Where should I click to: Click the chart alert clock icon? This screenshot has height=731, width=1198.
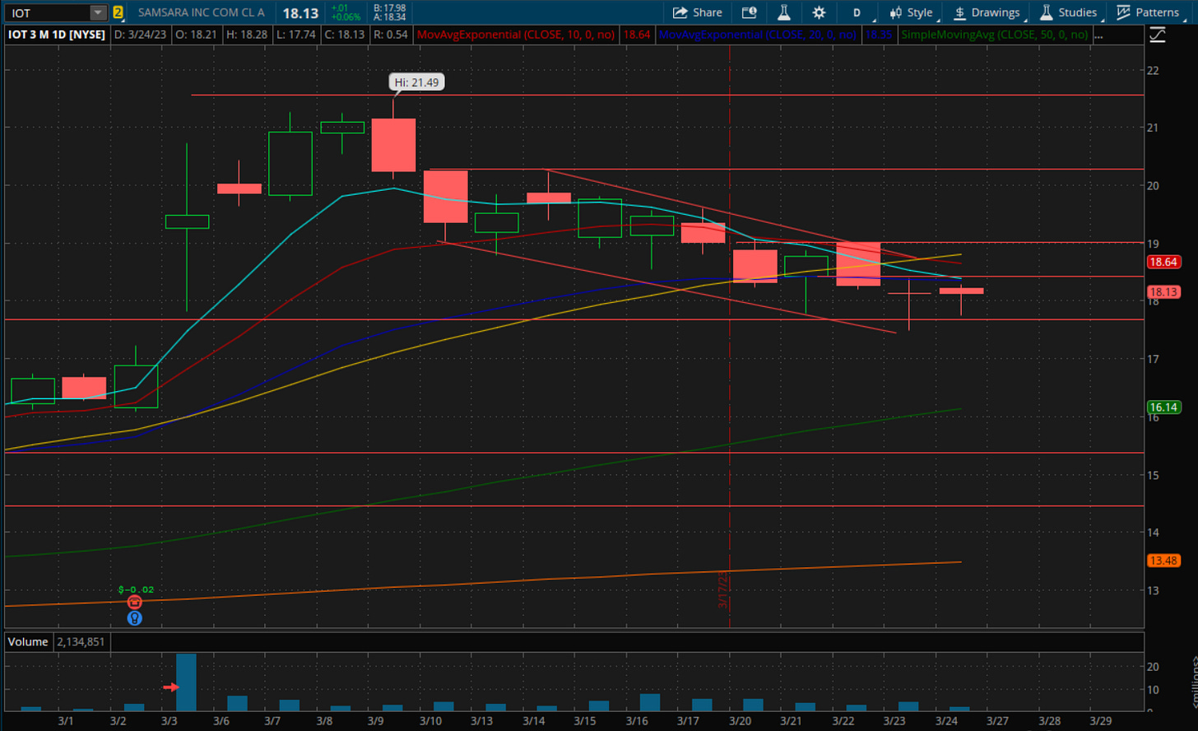(x=749, y=12)
